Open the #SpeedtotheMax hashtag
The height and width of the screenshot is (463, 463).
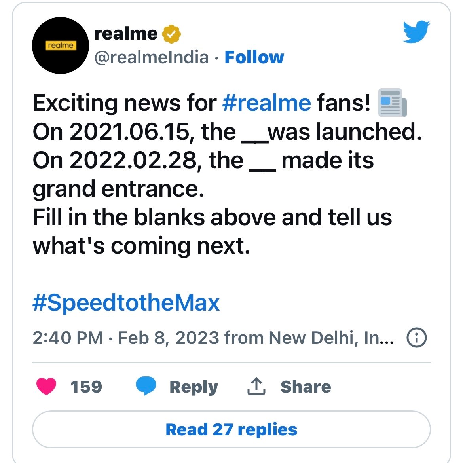click(x=126, y=303)
